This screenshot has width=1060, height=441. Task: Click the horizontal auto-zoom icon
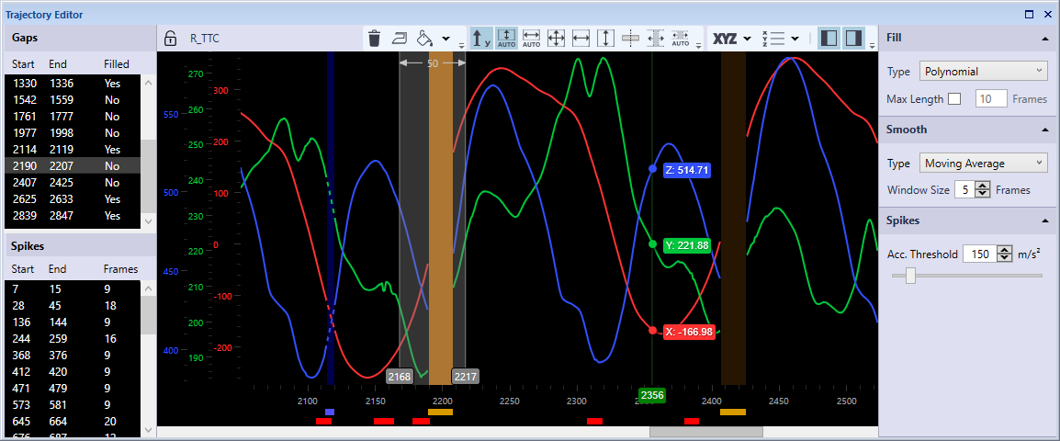point(531,39)
